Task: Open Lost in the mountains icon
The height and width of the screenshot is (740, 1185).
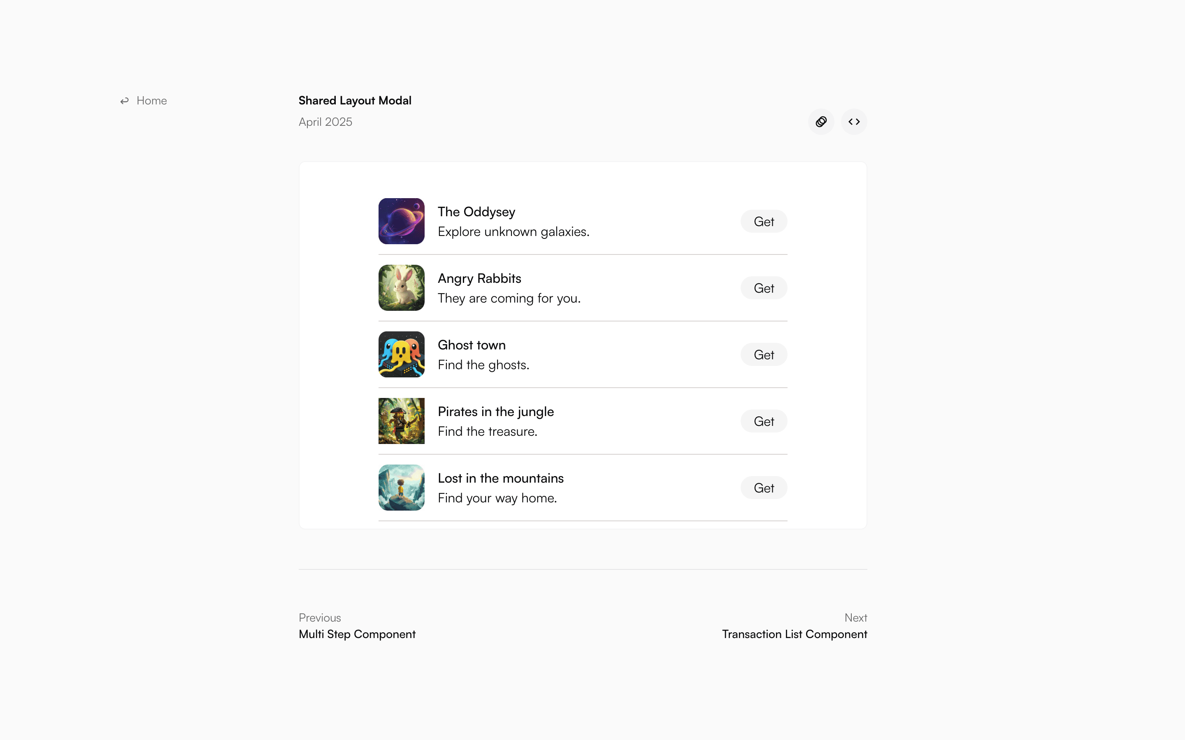Action: point(402,488)
